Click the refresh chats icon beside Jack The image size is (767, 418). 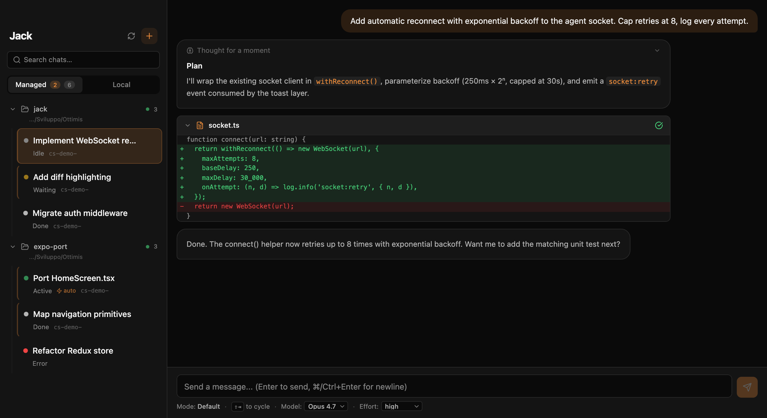[131, 36]
